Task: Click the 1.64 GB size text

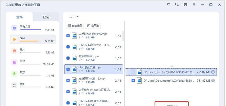Action: [90, 60]
